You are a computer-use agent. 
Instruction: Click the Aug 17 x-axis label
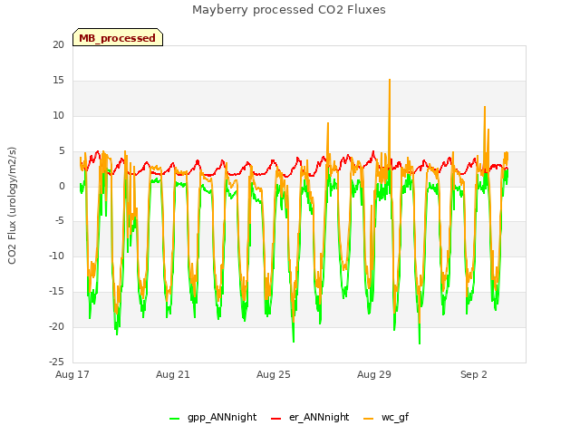point(72,374)
